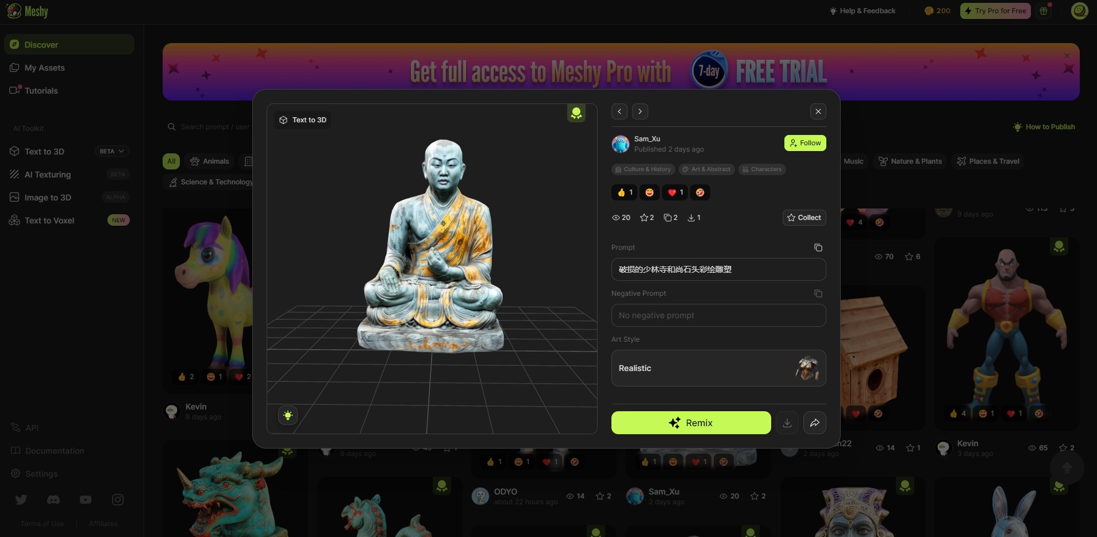Viewport: 1097px width, 537px height.
Task: Share the model with the arrow icon
Action: click(815, 423)
